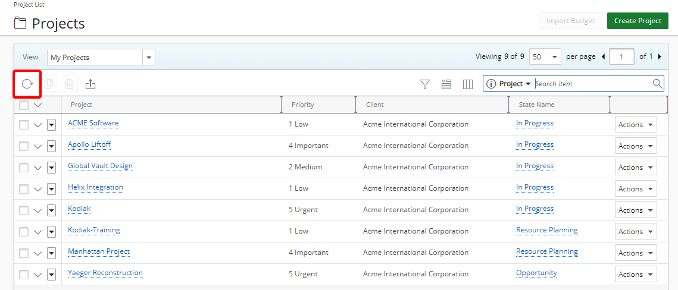Expand the Apollo Liftoff row chevron
Viewport: 678px width, 290px height.
[38, 146]
